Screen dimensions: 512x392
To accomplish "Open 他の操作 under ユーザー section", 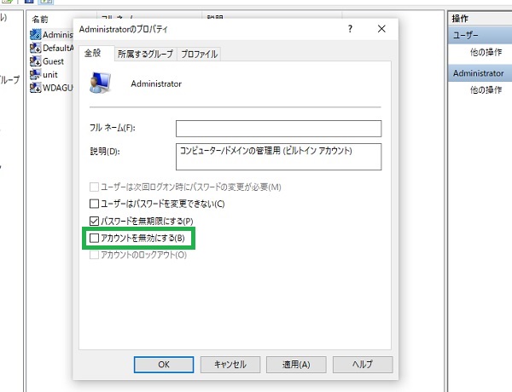I will [x=486, y=52].
